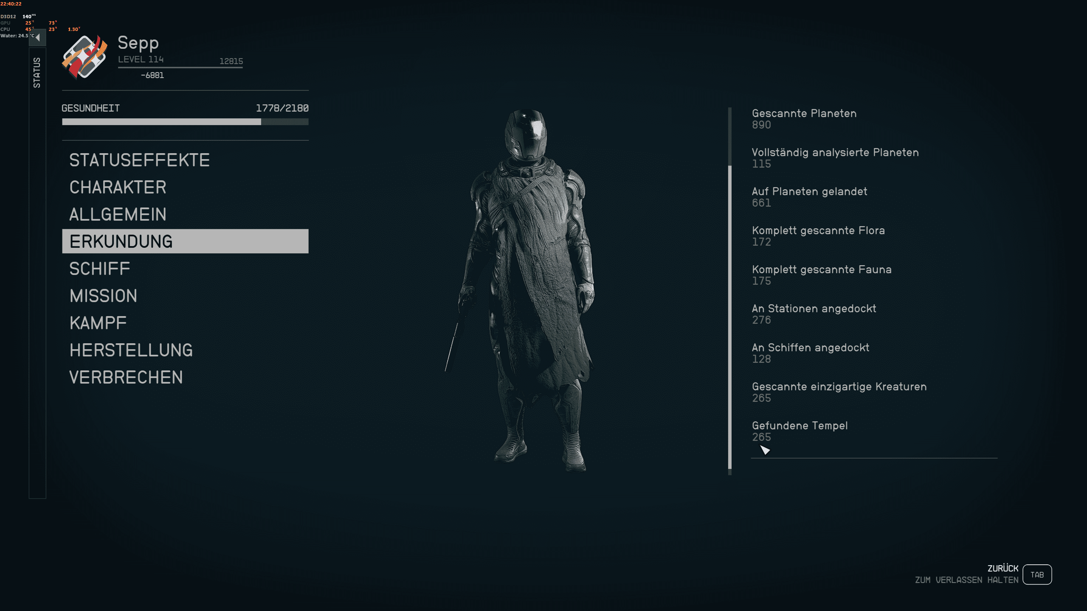Screen dimensions: 1087x611
Task: Open the HERSTELLUNG category
Action: click(x=185, y=350)
